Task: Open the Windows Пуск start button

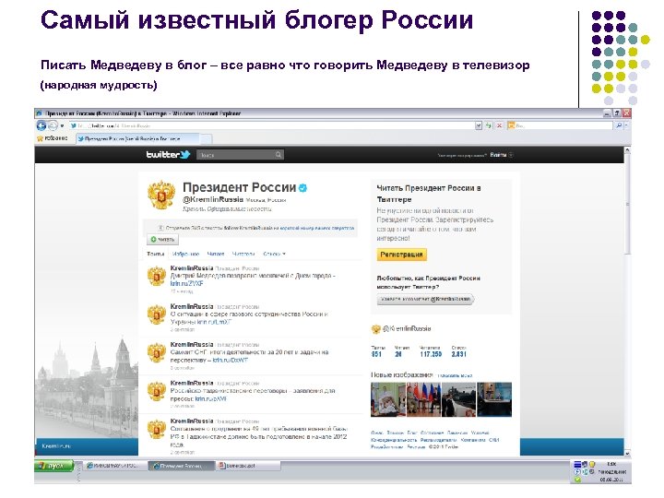Action: 54,466
